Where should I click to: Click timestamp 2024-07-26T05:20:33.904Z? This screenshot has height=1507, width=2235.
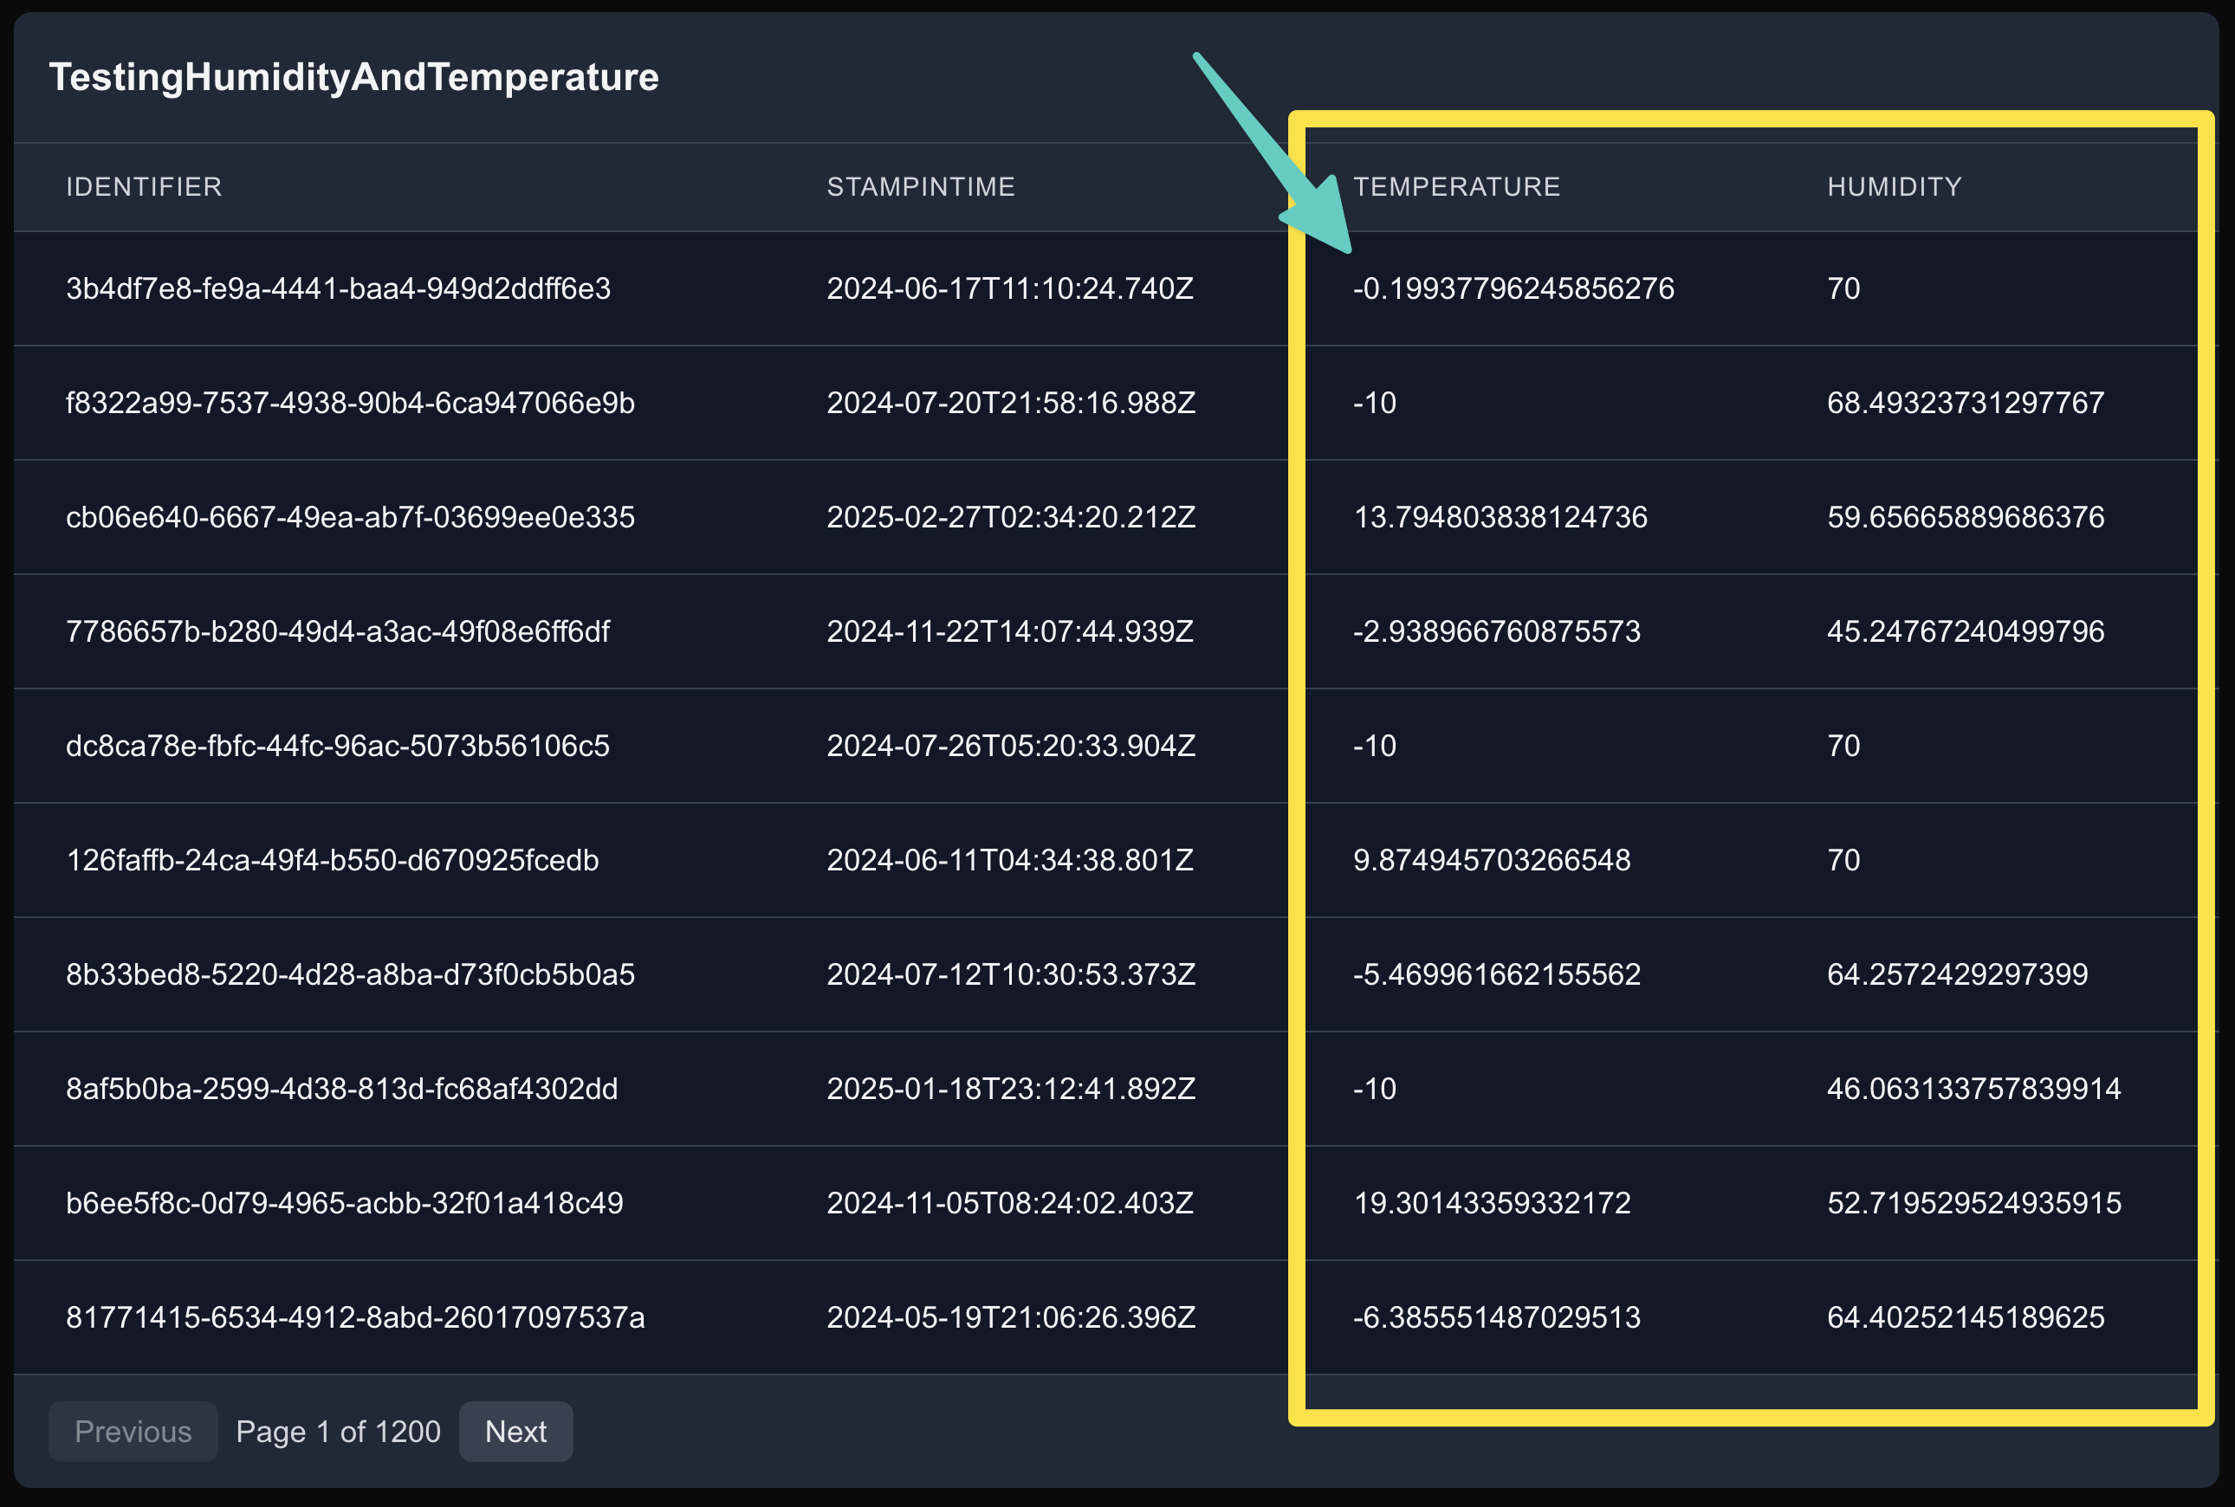1011,746
